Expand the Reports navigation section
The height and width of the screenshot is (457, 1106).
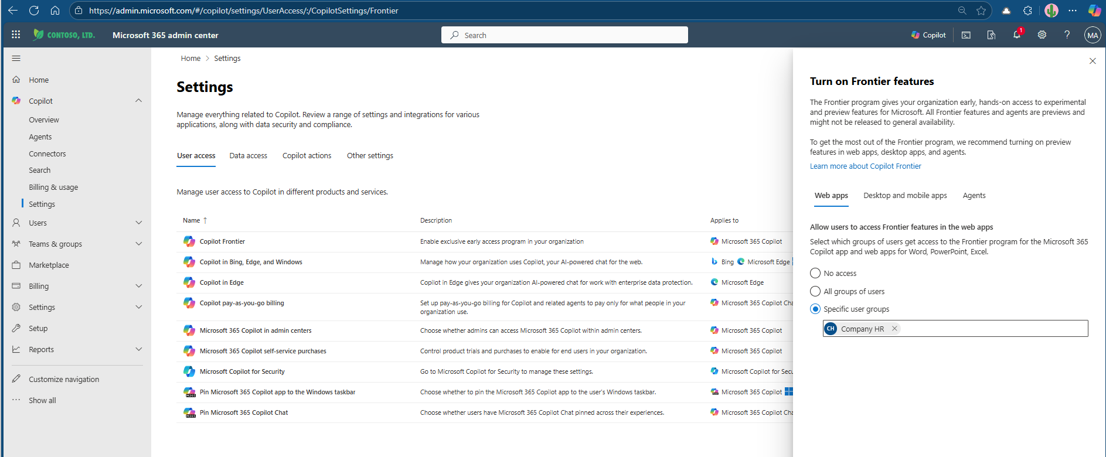(x=138, y=349)
